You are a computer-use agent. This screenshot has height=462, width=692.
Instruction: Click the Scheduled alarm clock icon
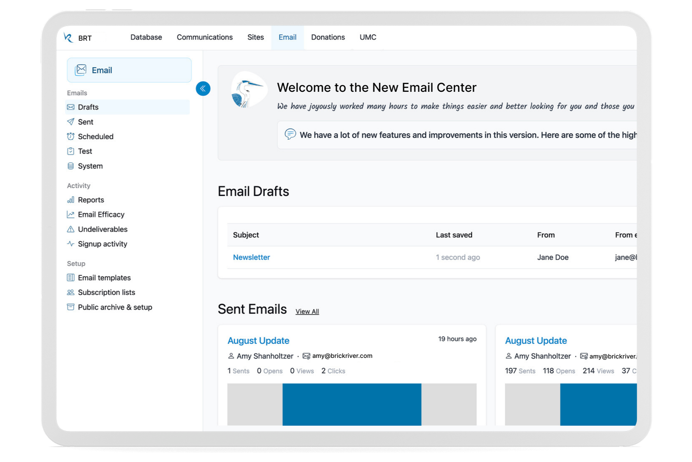pos(70,136)
